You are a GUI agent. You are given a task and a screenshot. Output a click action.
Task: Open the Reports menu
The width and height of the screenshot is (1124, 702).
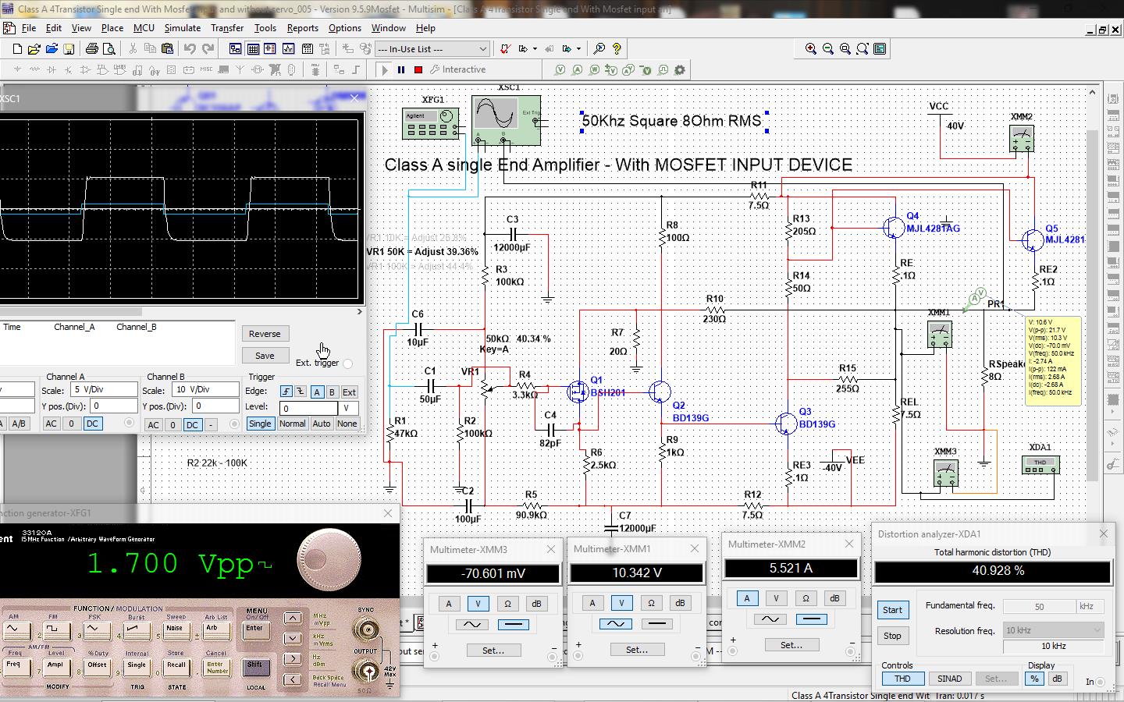pos(302,27)
